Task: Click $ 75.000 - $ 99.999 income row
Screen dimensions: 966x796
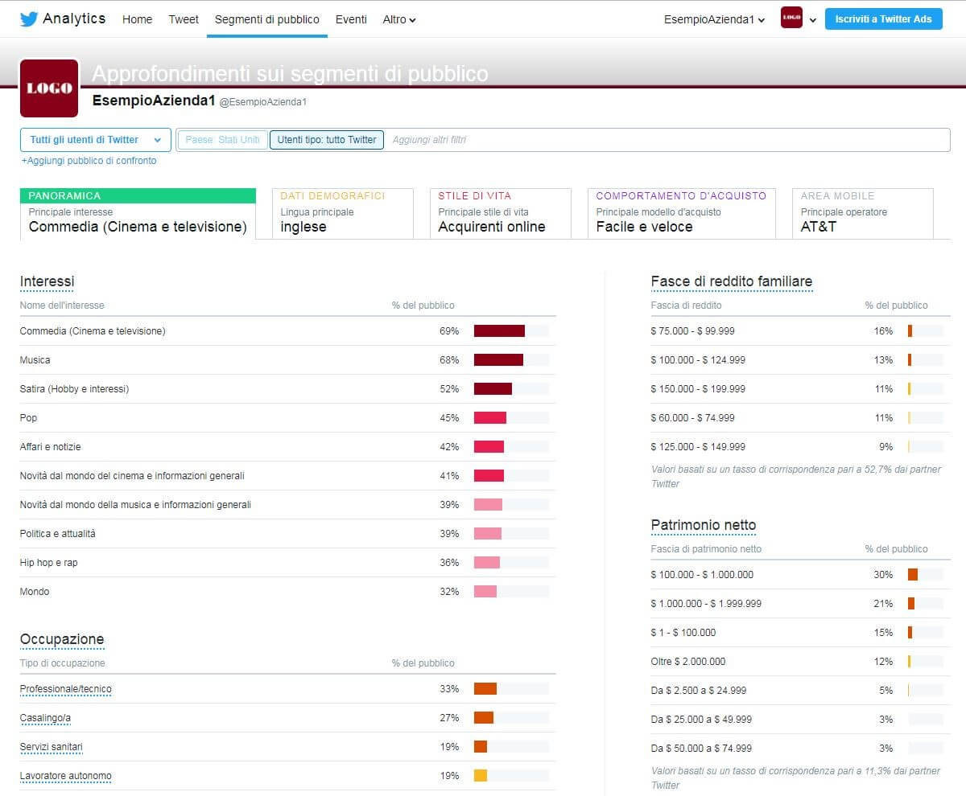Action: click(x=800, y=331)
